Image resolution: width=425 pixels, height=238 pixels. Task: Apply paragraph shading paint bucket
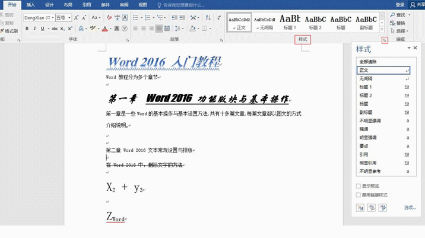point(192,28)
